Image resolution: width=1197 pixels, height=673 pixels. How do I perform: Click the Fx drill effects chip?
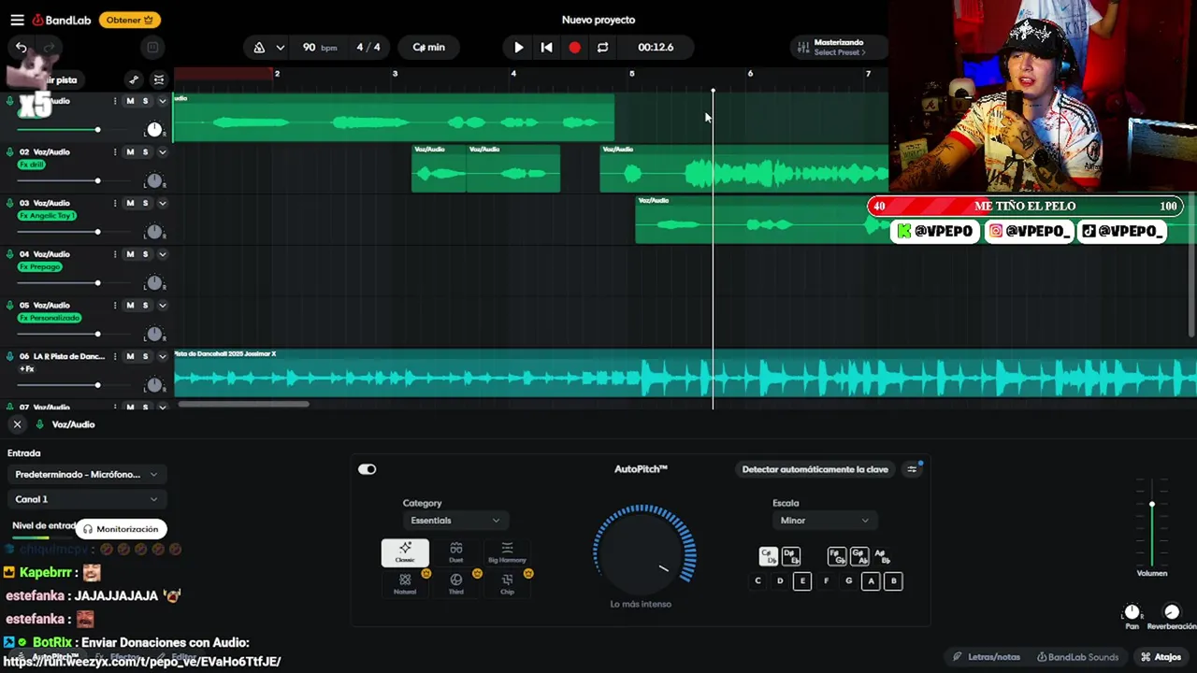pos(32,165)
